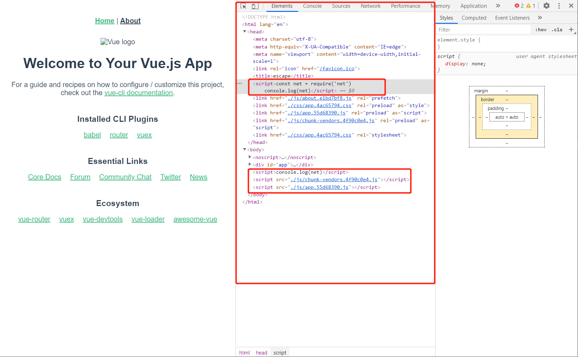This screenshot has width=578, height=357.
Task: Expand the noscript element node
Action: (x=250, y=157)
